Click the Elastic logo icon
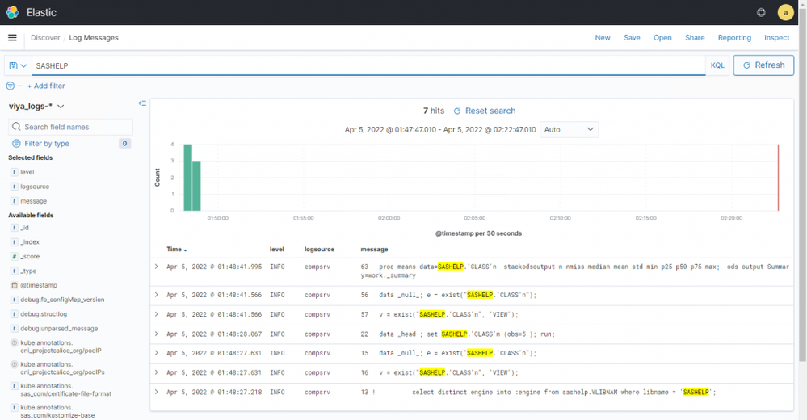807x420 pixels. [x=12, y=12]
